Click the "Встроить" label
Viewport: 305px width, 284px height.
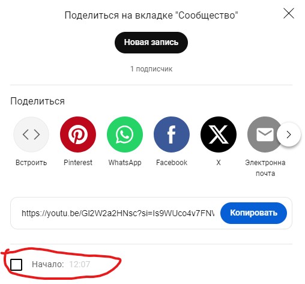pos(31,163)
